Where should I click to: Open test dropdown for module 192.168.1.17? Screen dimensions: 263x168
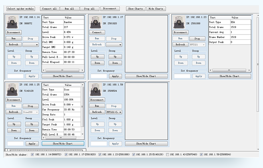114,45
